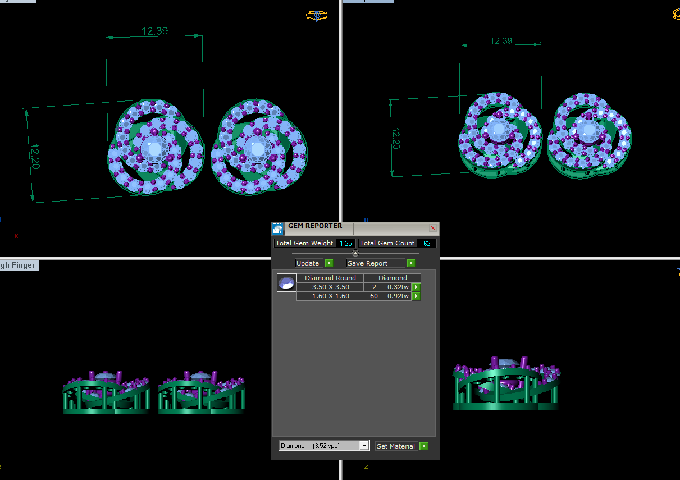Click the Diamond Round header cell
This screenshot has height=480, width=680.
click(x=330, y=278)
